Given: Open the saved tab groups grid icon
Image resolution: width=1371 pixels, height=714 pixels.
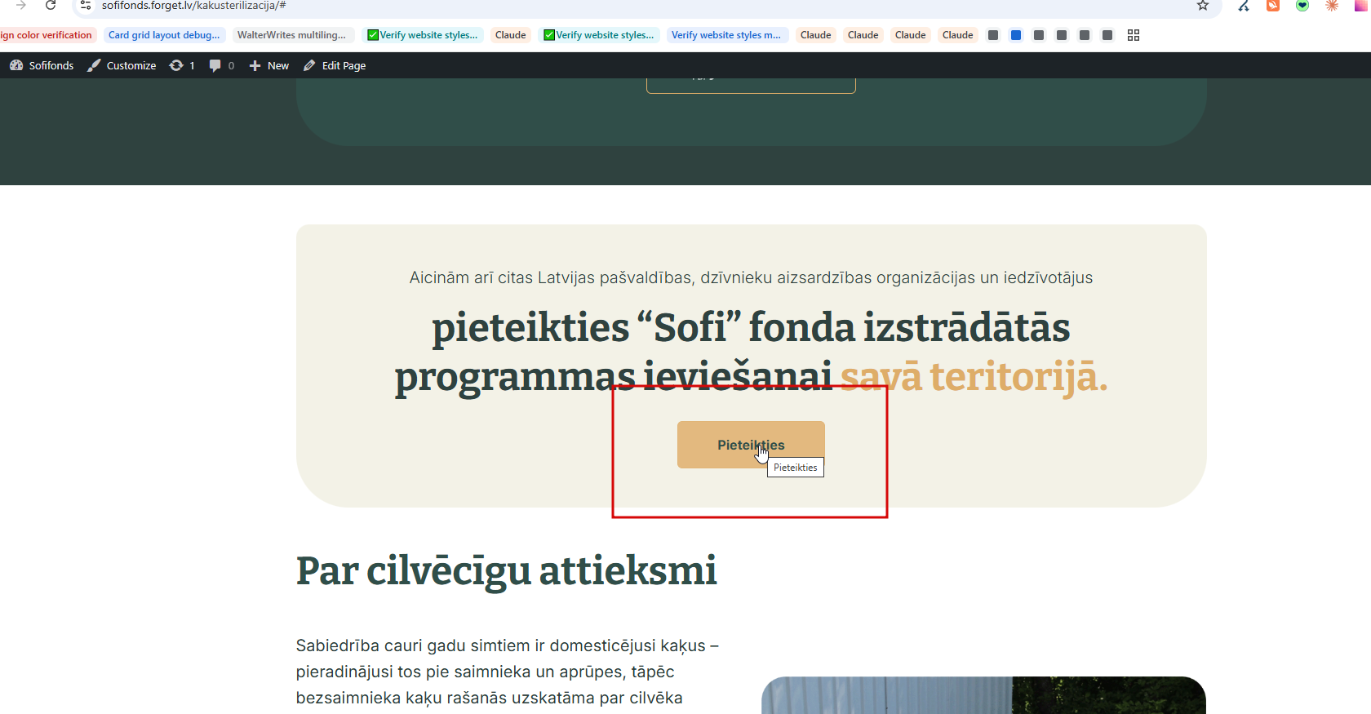Looking at the screenshot, I should tap(1134, 35).
